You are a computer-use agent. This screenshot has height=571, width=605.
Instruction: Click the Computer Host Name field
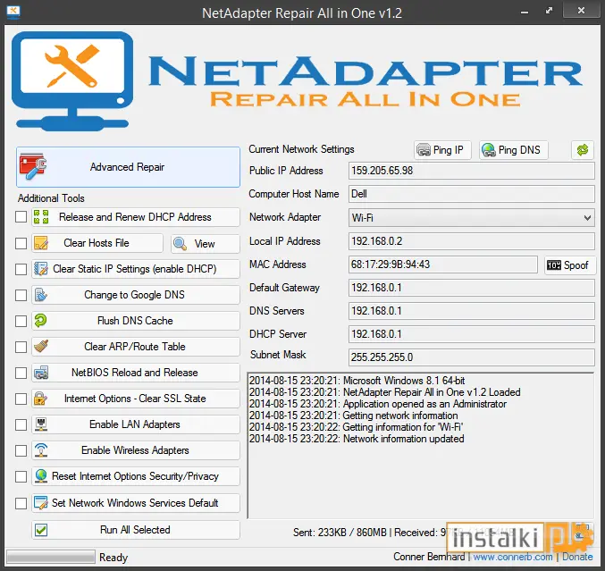pyautogui.click(x=471, y=194)
